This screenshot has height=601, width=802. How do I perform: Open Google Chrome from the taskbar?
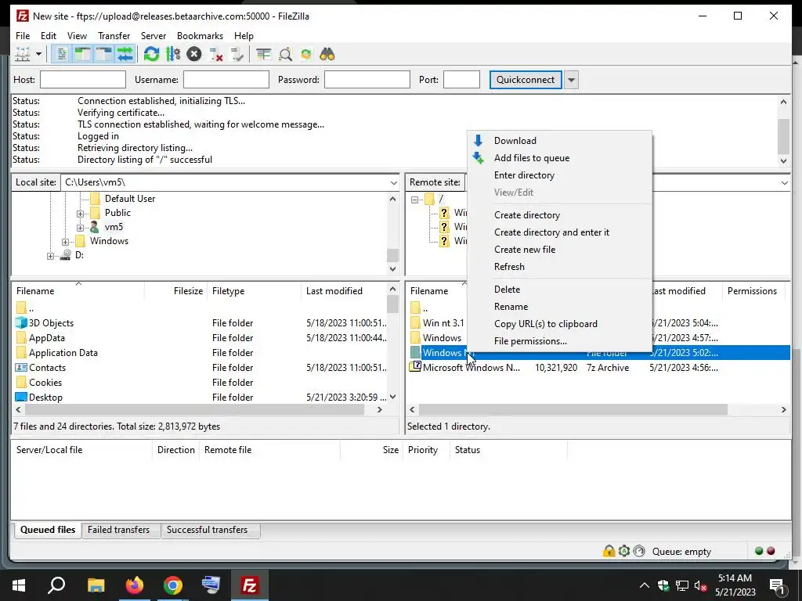coord(173,585)
